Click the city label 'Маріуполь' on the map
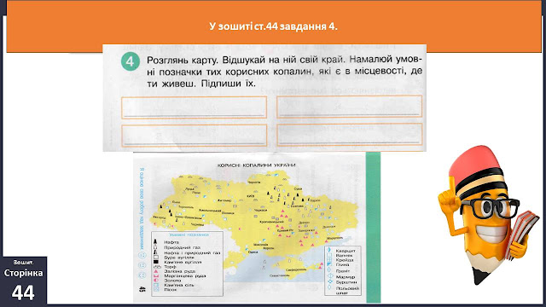 pos(334,238)
